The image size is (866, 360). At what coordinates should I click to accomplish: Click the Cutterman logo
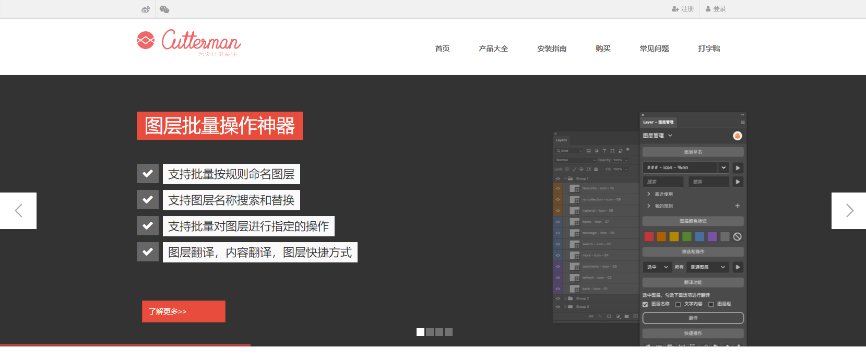click(x=189, y=42)
